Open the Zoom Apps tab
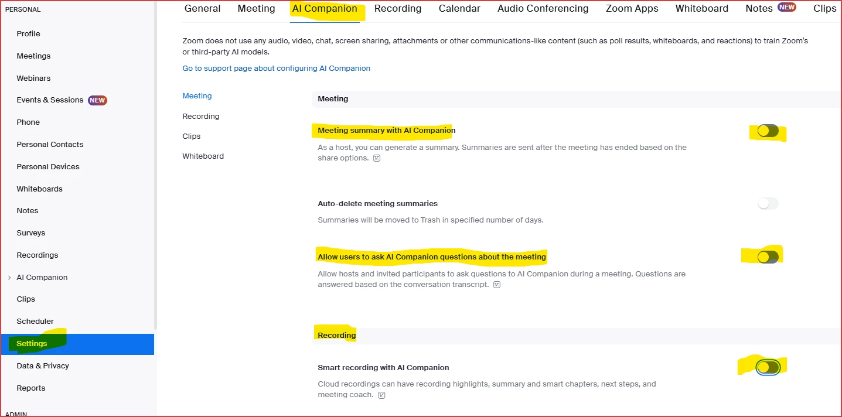842x417 pixels. pyautogui.click(x=632, y=9)
